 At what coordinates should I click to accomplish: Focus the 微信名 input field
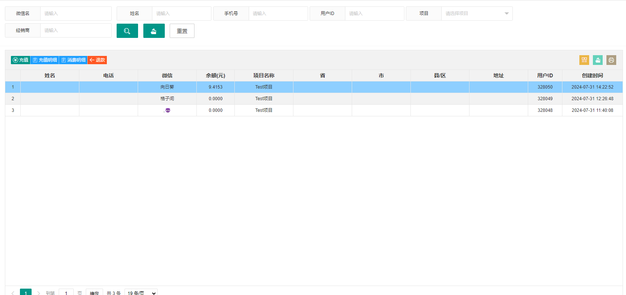click(76, 14)
